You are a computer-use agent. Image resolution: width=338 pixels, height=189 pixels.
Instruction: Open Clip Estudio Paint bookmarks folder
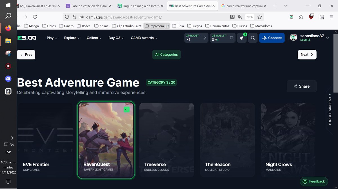[x=127, y=26]
